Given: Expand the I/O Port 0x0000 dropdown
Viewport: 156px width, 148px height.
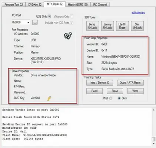Looking at the screenshot, I should tap(28, 23).
